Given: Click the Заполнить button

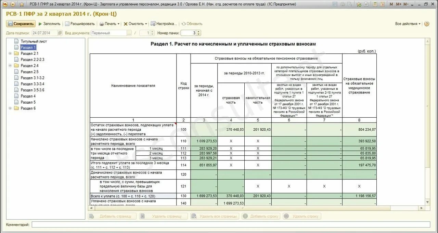Looking at the screenshot, I should coord(49,24).
